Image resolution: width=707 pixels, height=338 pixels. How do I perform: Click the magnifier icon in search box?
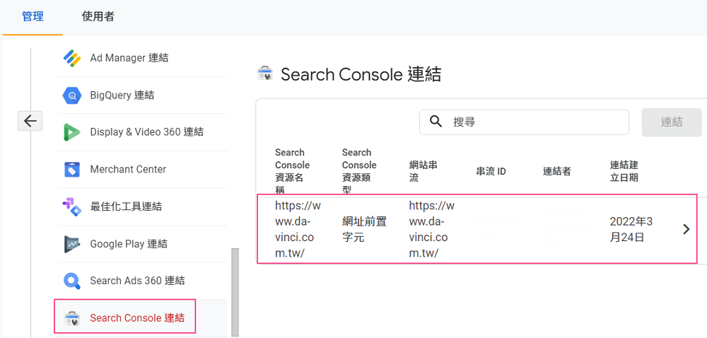click(x=436, y=122)
